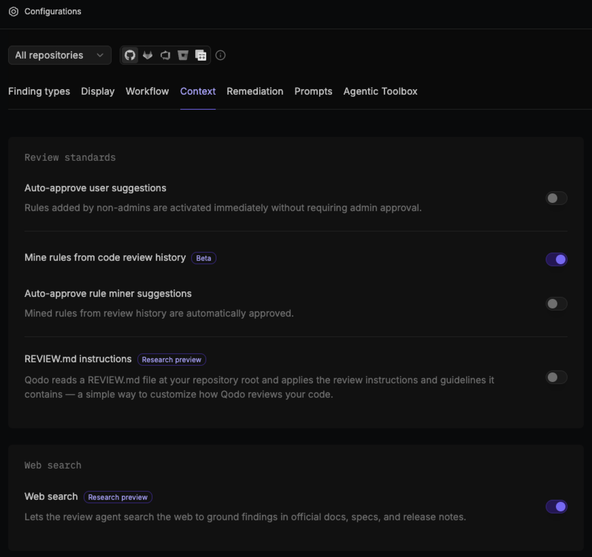This screenshot has height=557, width=592.
Task: Click the Configurations gear icon
Action: 14,12
